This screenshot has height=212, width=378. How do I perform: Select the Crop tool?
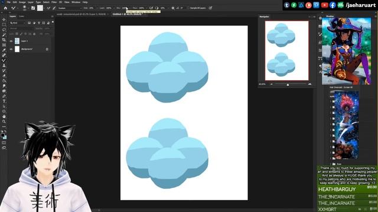click(x=4, y=40)
